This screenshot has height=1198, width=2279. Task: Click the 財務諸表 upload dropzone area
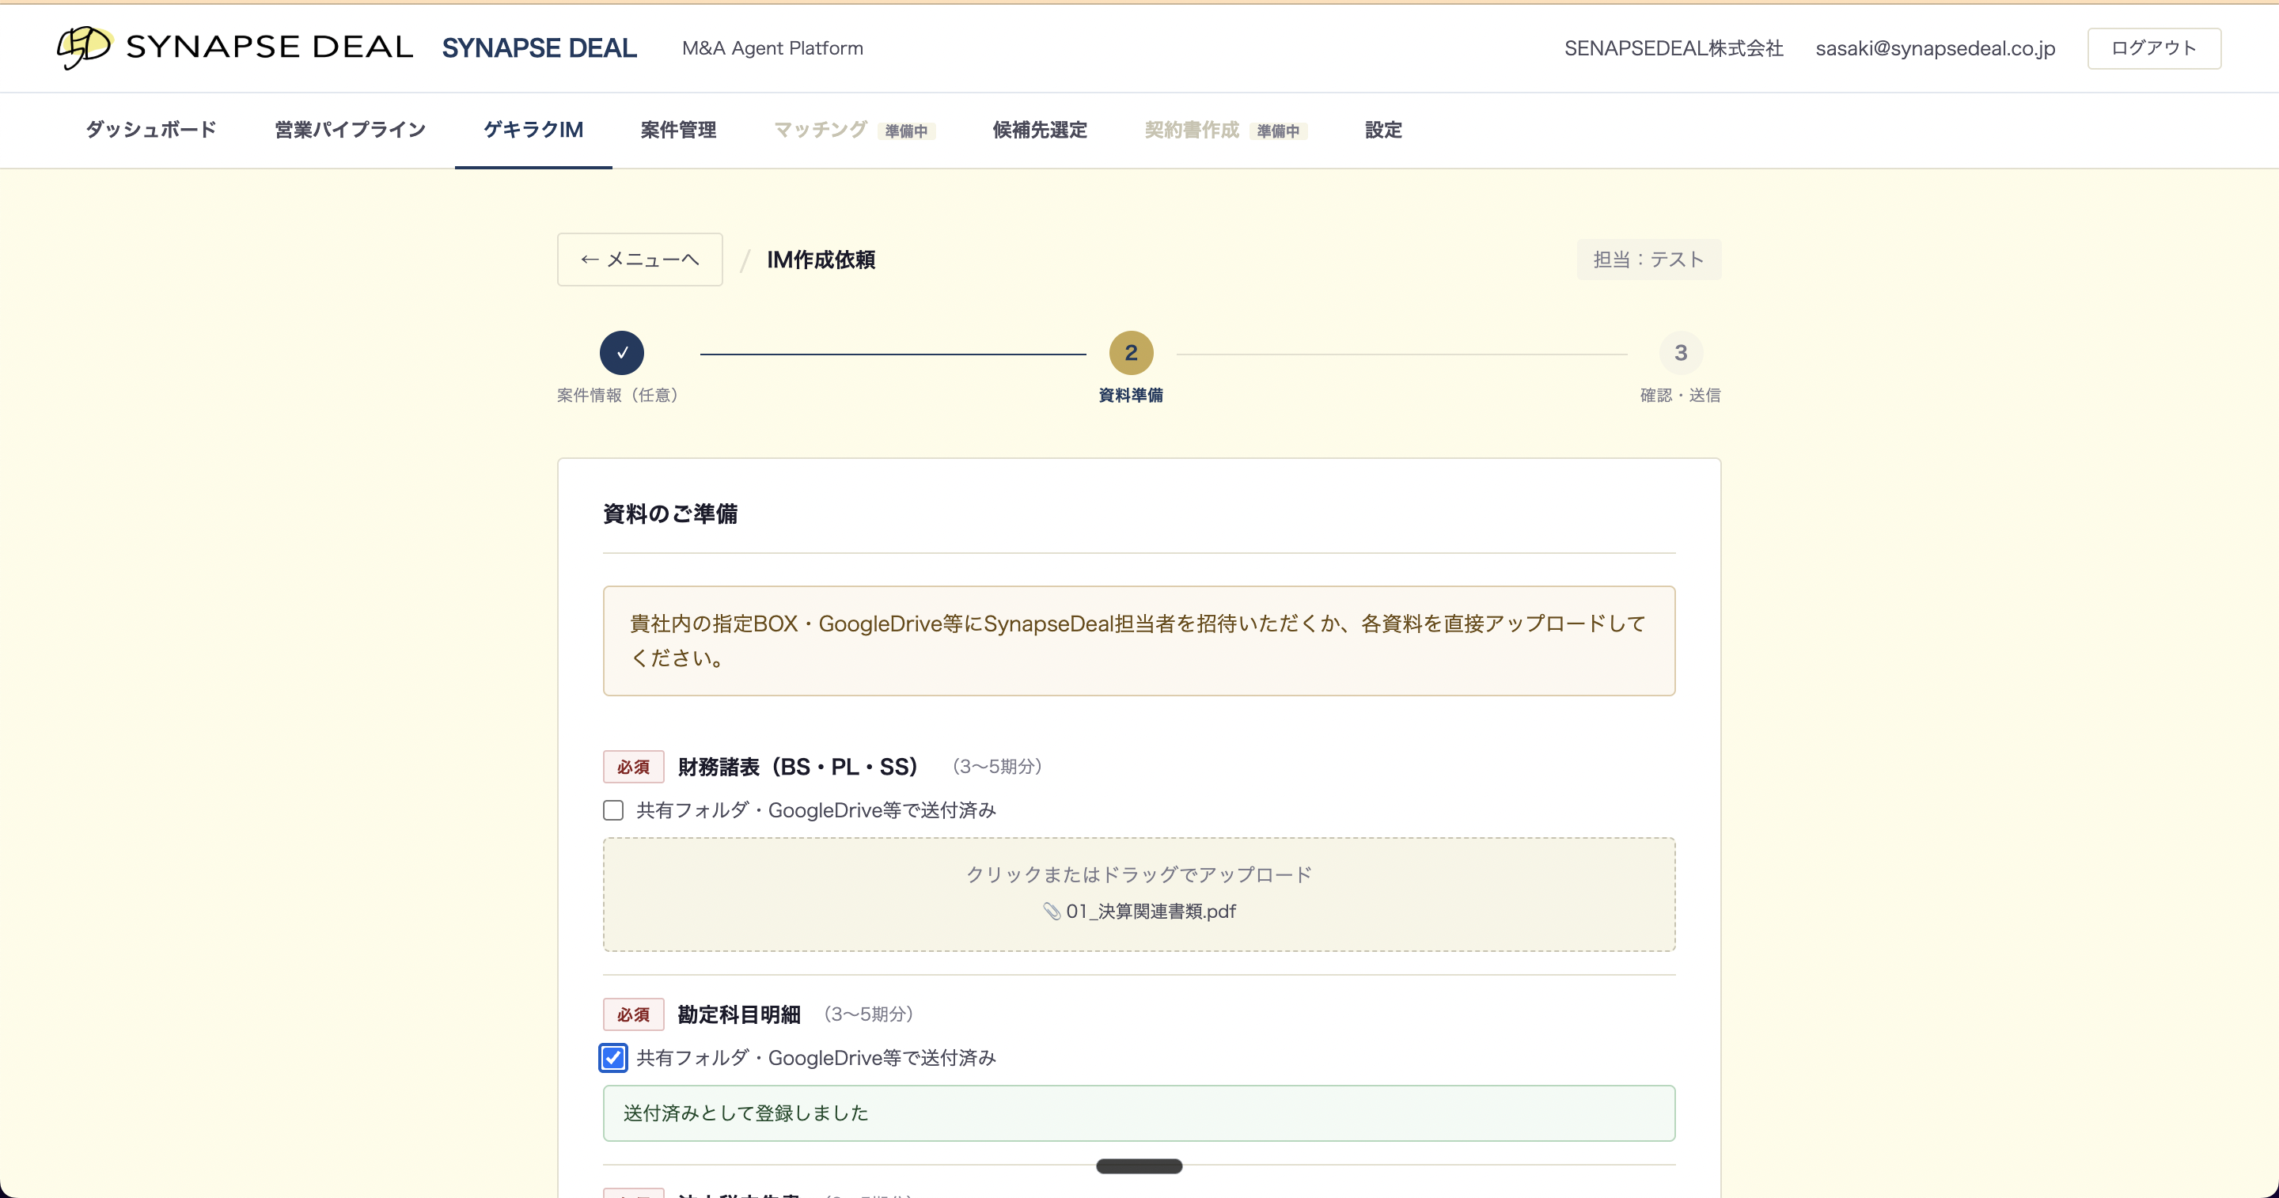[1139, 893]
